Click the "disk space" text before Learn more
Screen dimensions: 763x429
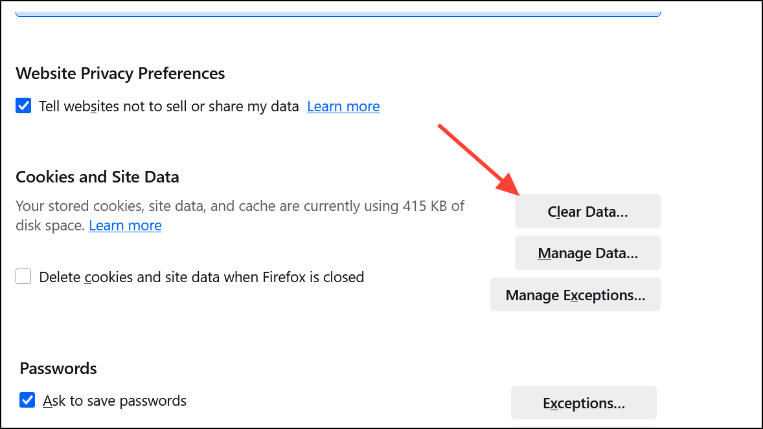pyautogui.click(x=50, y=225)
